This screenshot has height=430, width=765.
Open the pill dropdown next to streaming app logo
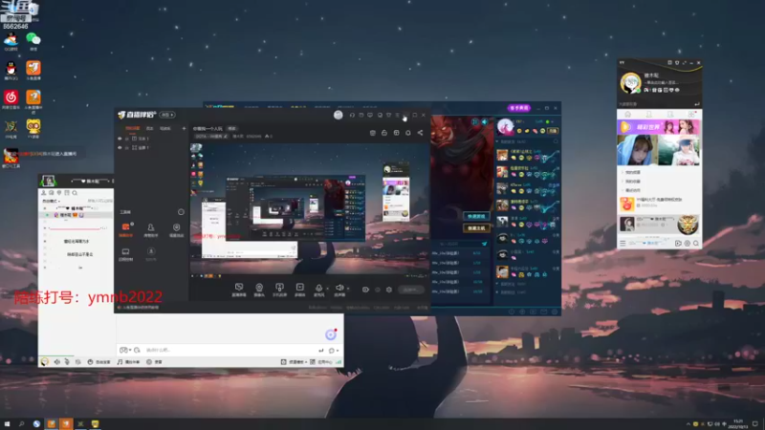tap(167, 115)
